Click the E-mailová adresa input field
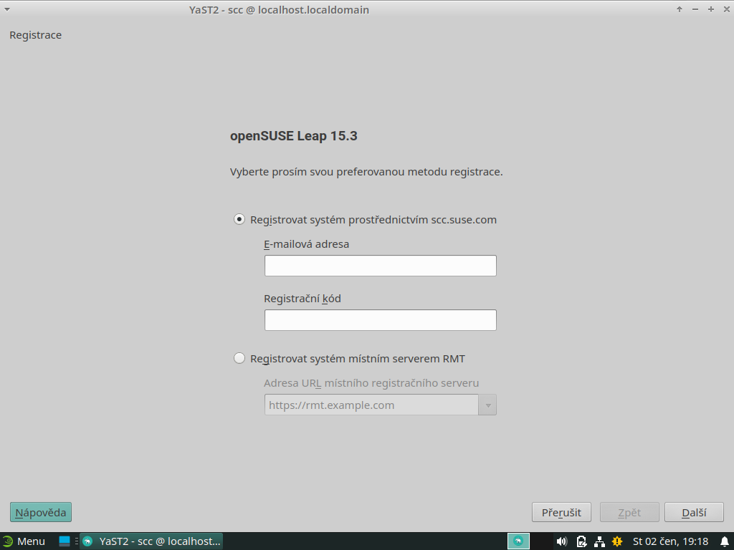 click(380, 266)
